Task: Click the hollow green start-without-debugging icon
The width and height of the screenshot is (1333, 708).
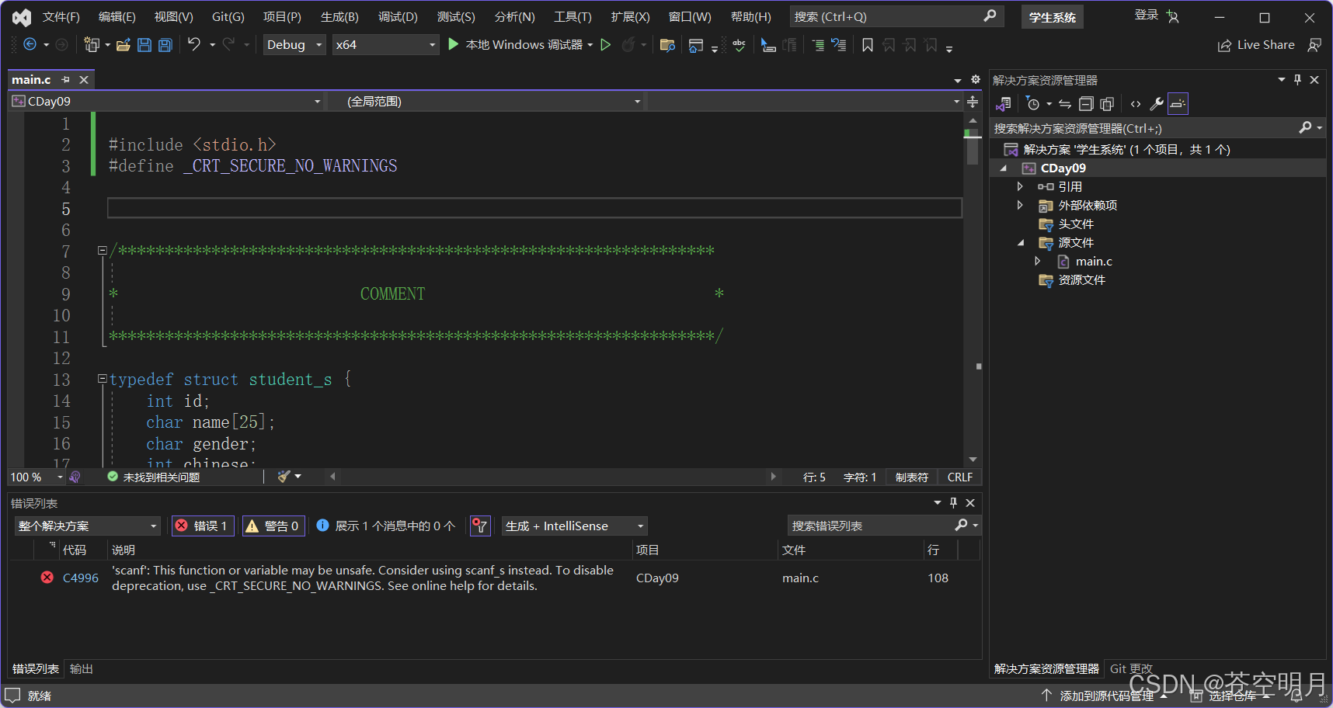Action: (x=606, y=45)
